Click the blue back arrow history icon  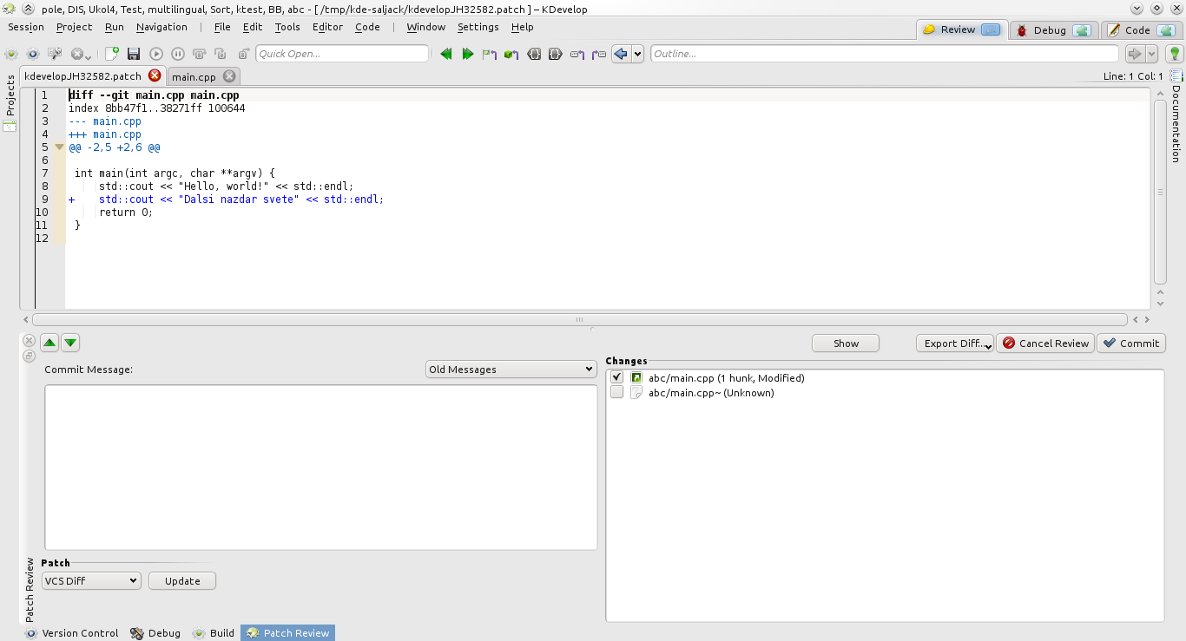point(621,54)
